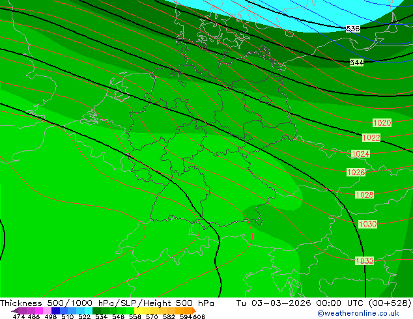Click the 606 legend value
This screenshot has height=319, width=413.
(199, 316)
